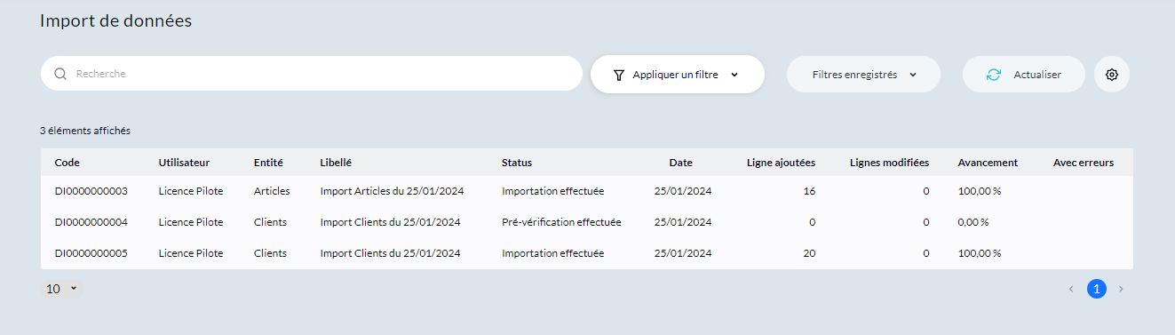Sort by Ligne ajoutées column header
The width and height of the screenshot is (1175, 335).
coord(781,163)
